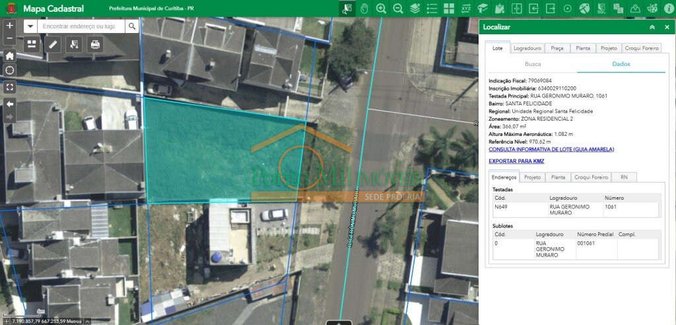Activate the my location button
This screenshot has height=325, width=676.
point(9,71)
